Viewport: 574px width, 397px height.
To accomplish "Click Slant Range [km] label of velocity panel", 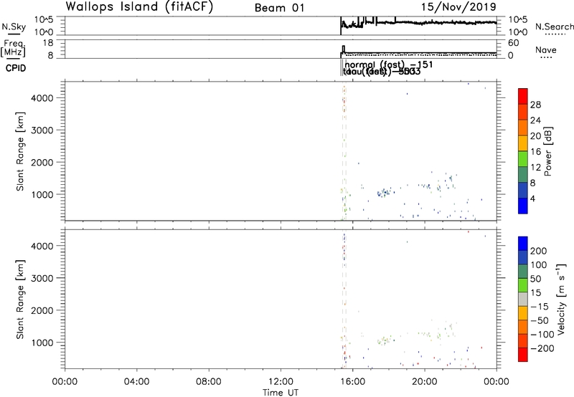I will pos(20,300).
